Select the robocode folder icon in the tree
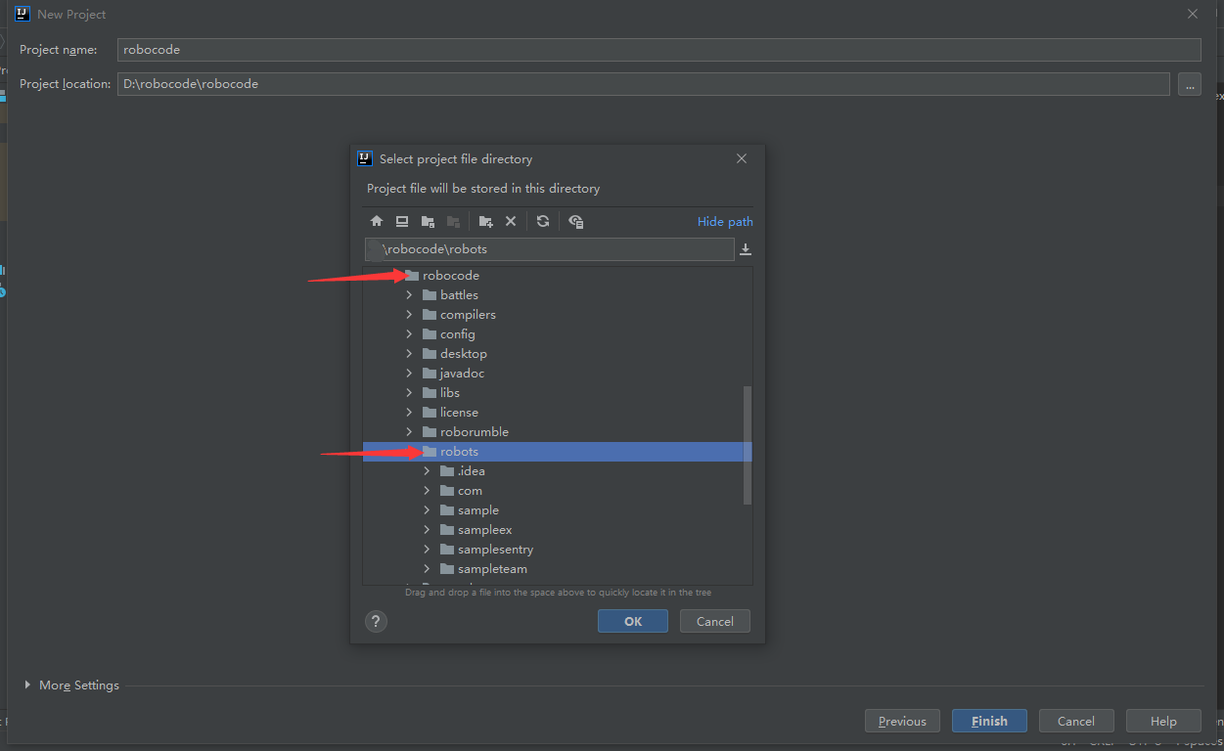This screenshot has height=751, width=1224. [x=412, y=276]
